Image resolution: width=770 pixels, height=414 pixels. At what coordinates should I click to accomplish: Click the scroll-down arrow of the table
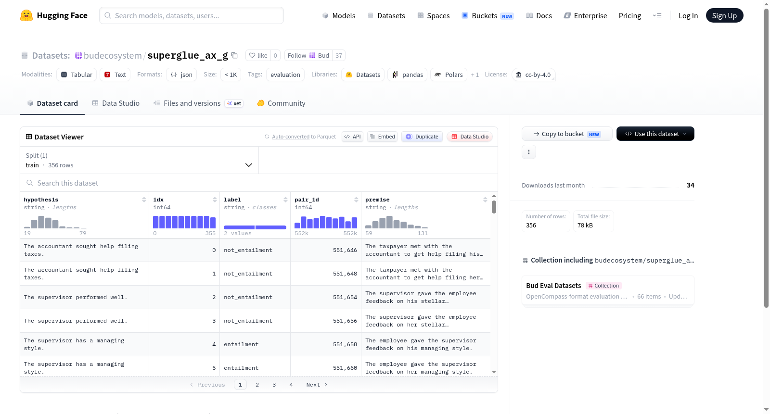[x=494, y=372]
